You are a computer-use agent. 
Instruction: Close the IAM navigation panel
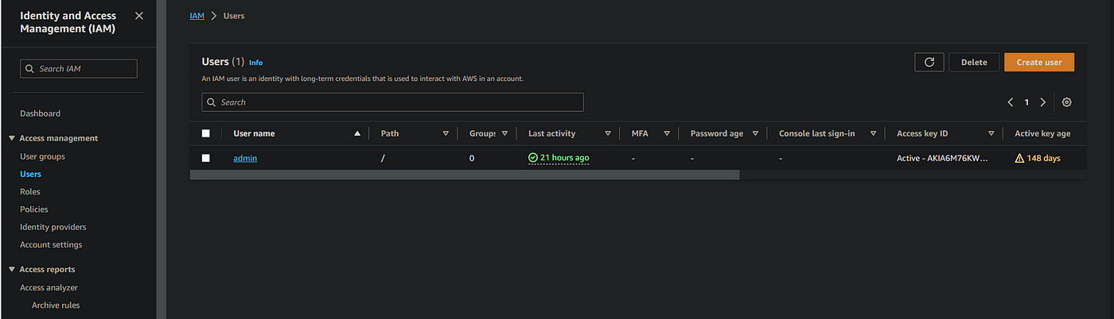pos(140,16)
